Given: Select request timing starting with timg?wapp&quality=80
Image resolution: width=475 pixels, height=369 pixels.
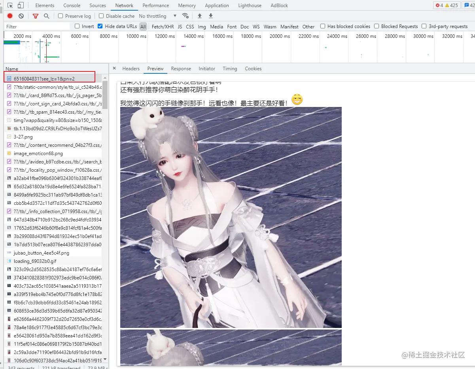Looking at the screenshot, I should (58, 120).
